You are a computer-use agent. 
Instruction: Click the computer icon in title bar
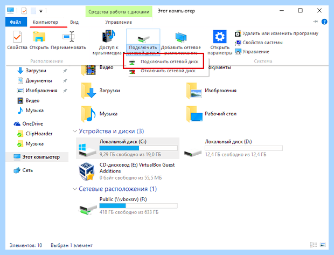click(x=10, y=10)
